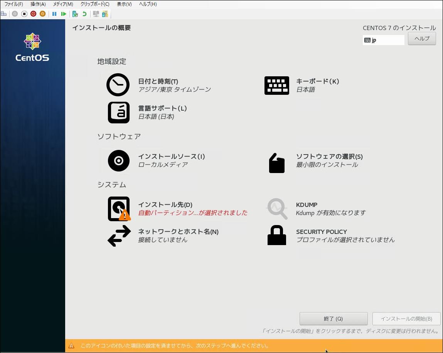
Task: Open Date & Time settings via clock icon
Action: pyautogui.click(x=118, y=85)
